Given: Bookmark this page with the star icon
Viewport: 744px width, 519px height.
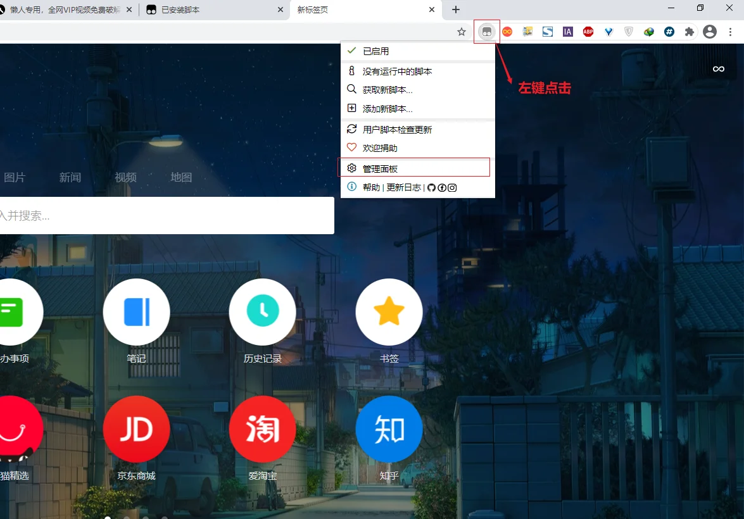Looking at the screenshot, I should coord(461,32).
